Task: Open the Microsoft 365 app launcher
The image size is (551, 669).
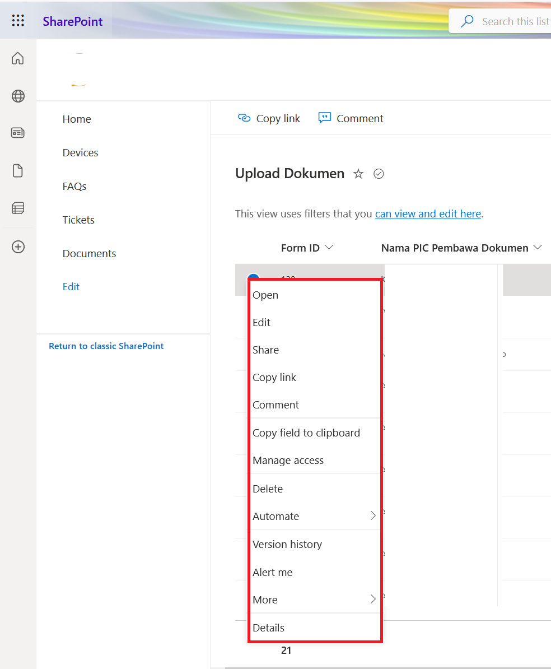Action: [x=18, y=20]
